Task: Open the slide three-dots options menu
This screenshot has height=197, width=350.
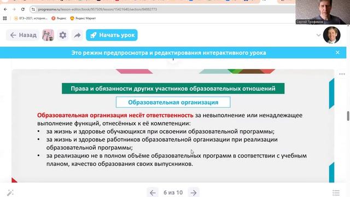Action: (x=342, y=74)
